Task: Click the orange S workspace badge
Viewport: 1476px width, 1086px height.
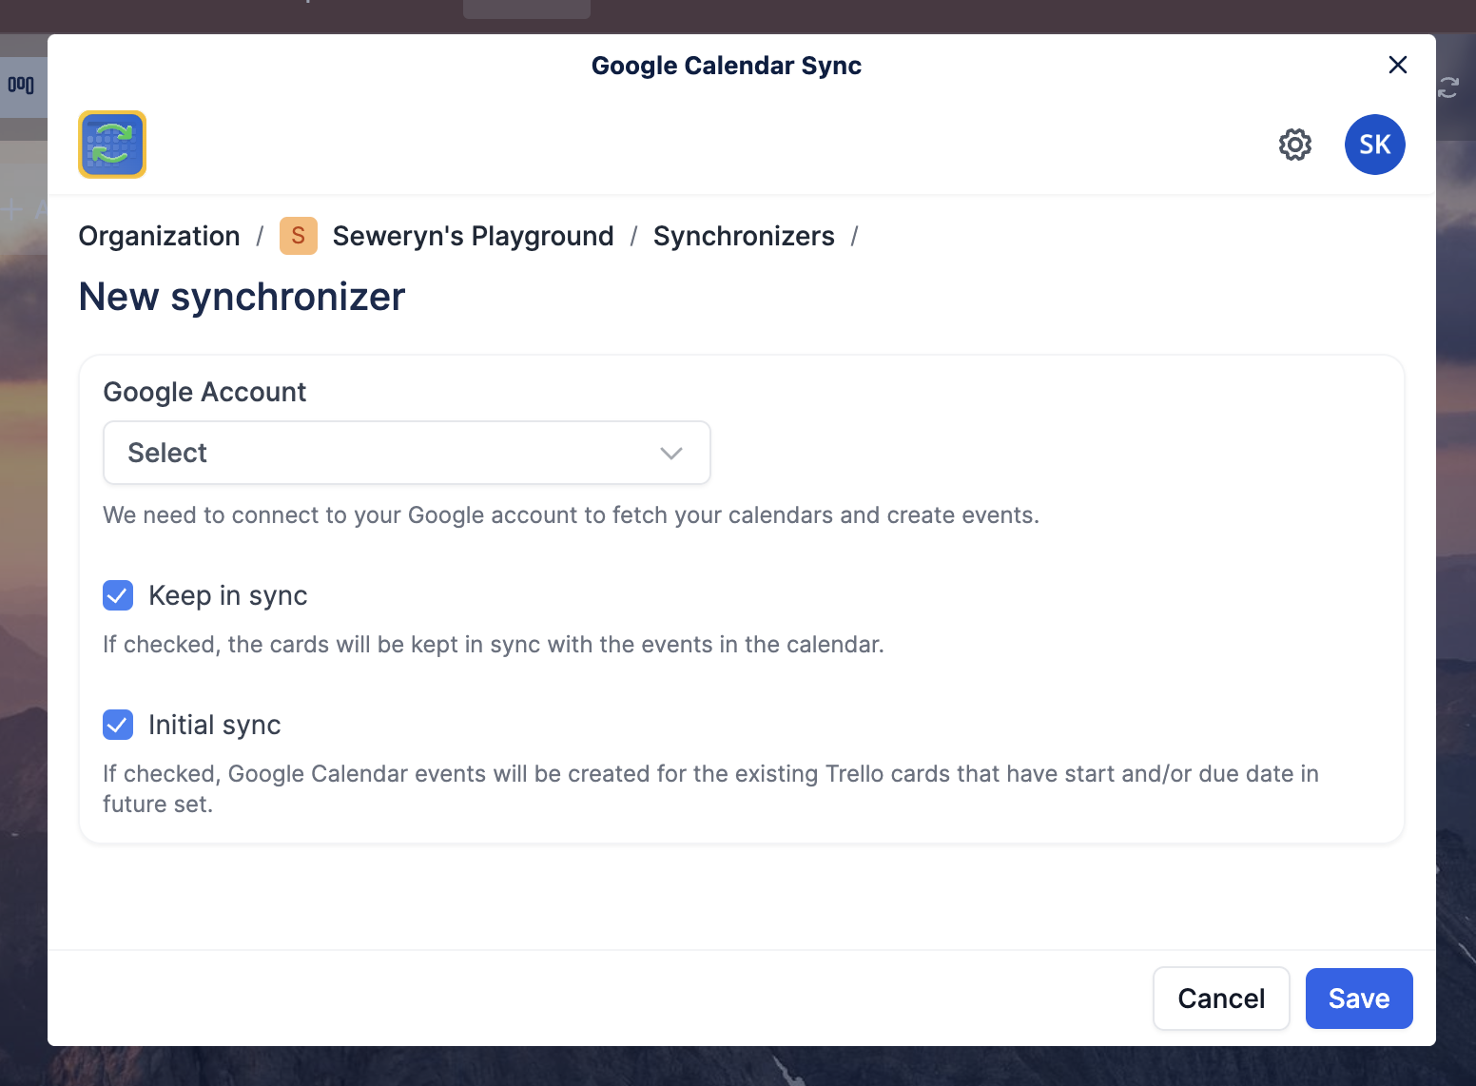Action: [298, 236]
